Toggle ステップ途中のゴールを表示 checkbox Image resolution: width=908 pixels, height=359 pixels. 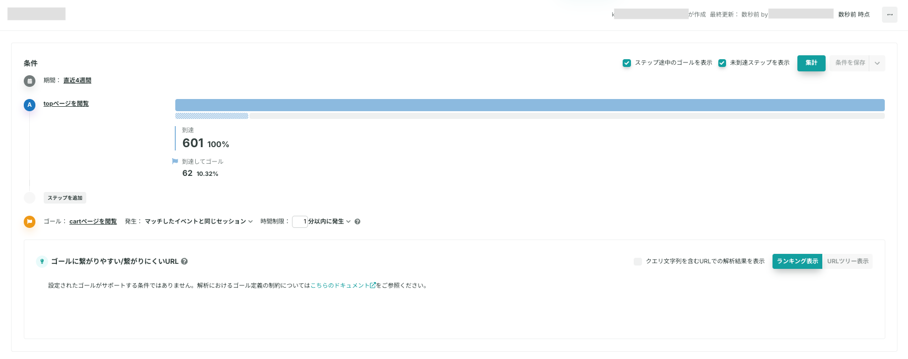(627, 63)
